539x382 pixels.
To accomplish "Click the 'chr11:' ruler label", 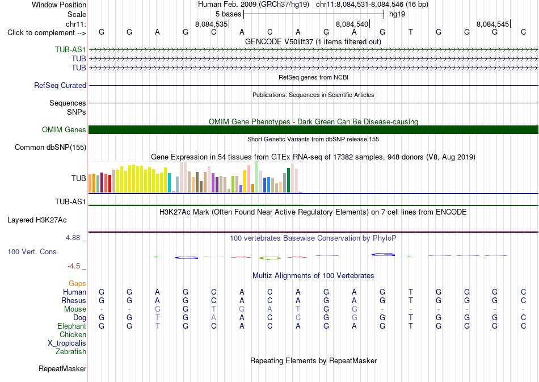I will [x=76, y=24].
